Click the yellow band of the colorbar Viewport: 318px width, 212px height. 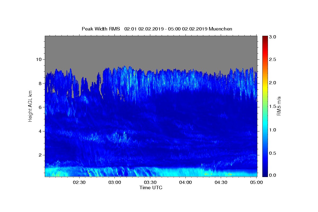pyautogui.click(x=265, y=87)
